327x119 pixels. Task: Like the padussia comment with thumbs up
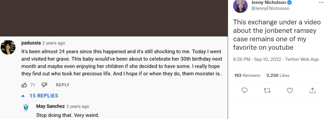(x=24, y=85)
